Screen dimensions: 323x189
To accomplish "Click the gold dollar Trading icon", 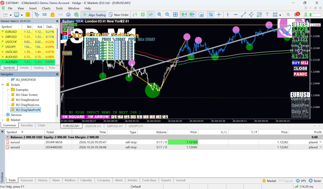I will [28, 15].
